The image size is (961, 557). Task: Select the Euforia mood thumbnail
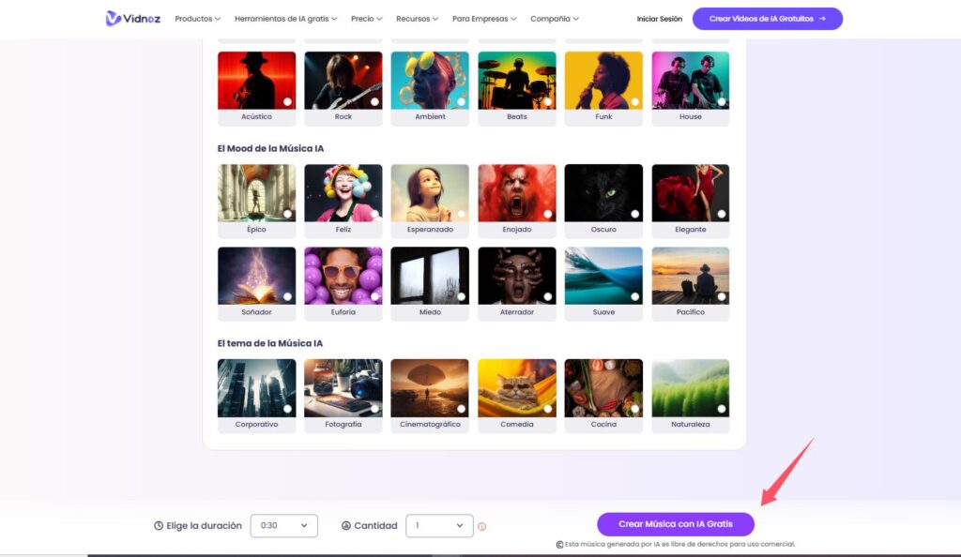click(343, 276)
